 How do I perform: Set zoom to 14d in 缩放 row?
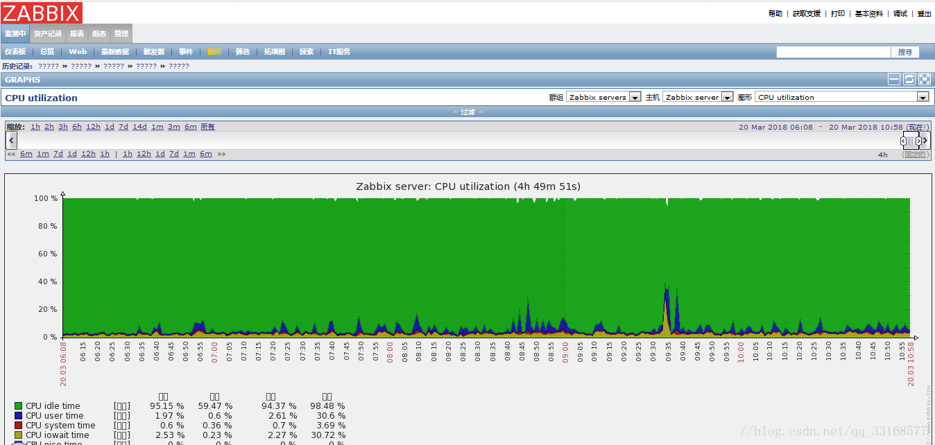(140, 127)
